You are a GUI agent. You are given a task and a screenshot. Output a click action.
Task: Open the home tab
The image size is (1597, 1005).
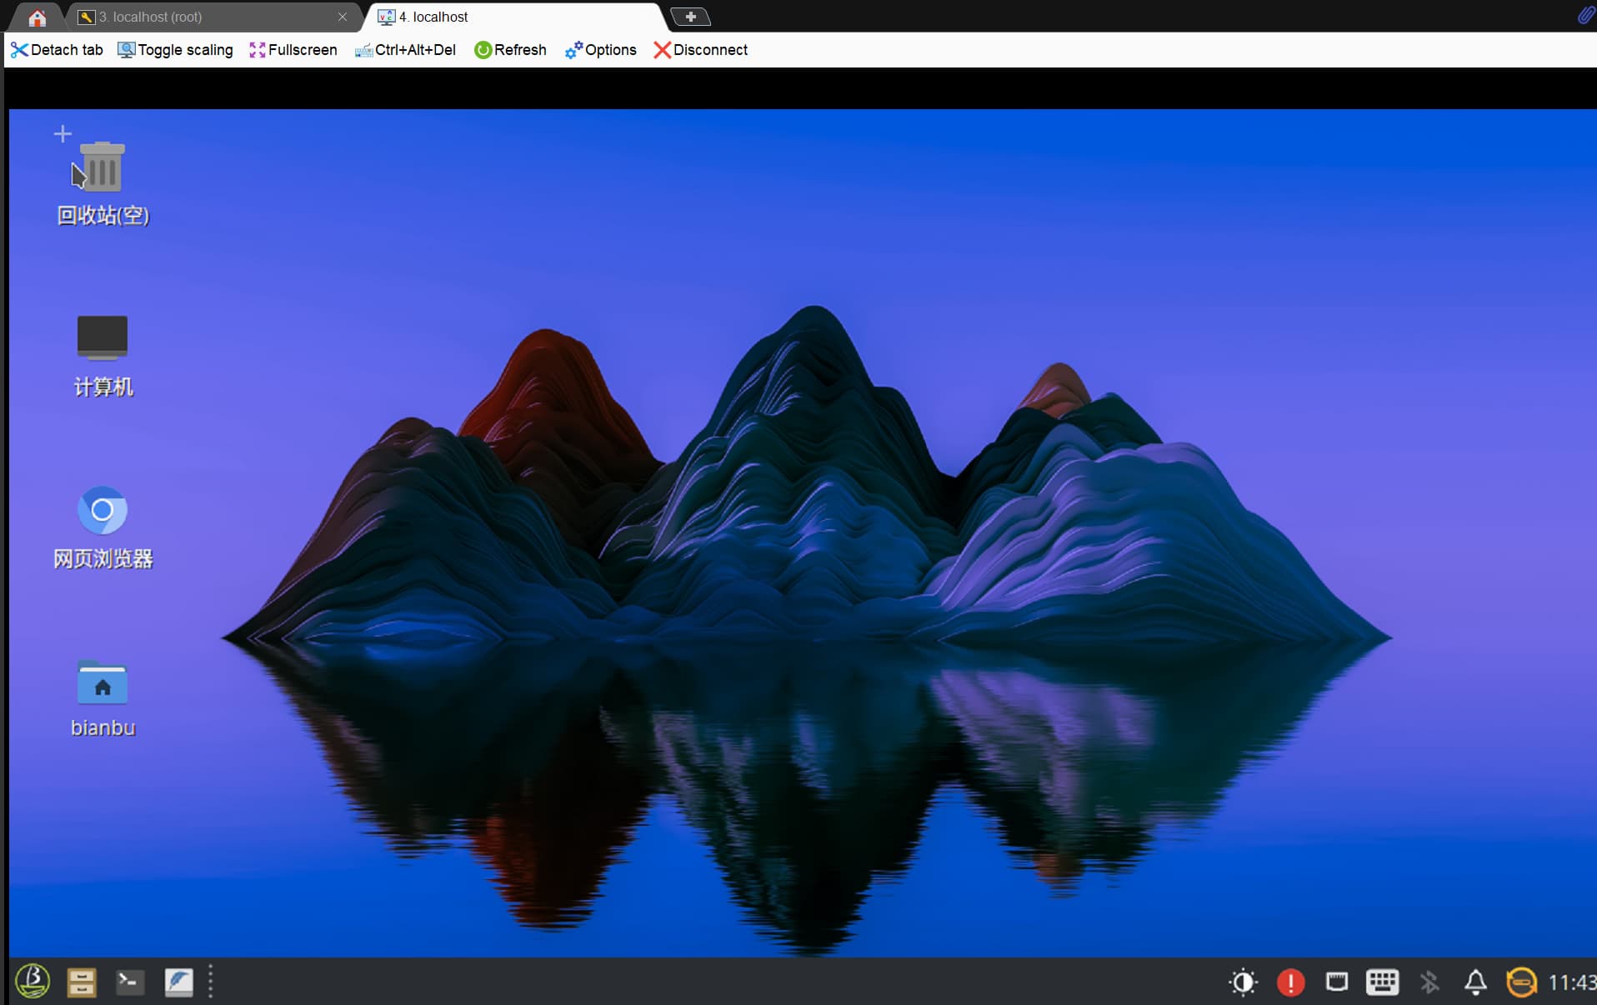(38, 17)
